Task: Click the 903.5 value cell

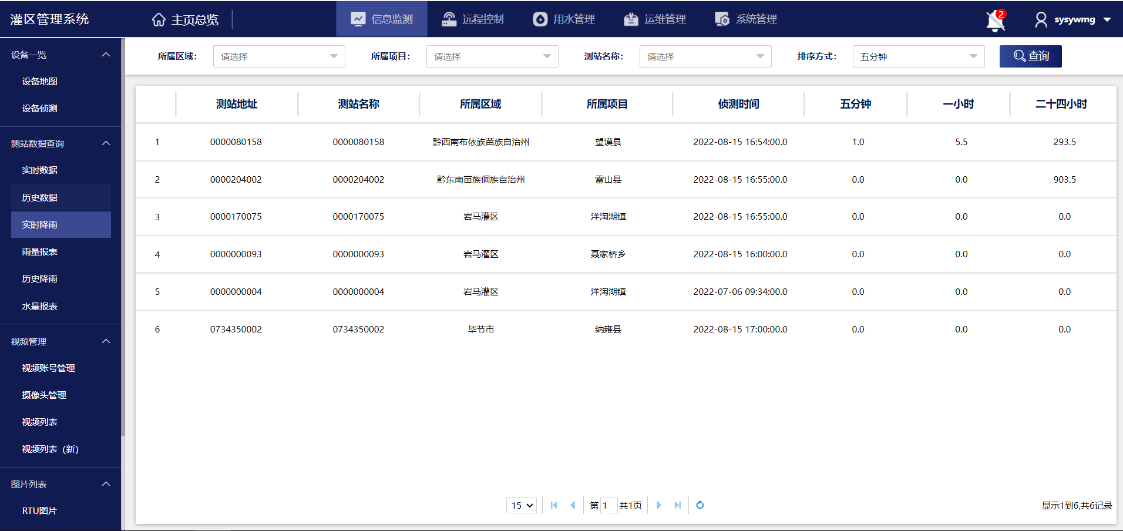Action: pyautogui.click(x=1064, y=179)
